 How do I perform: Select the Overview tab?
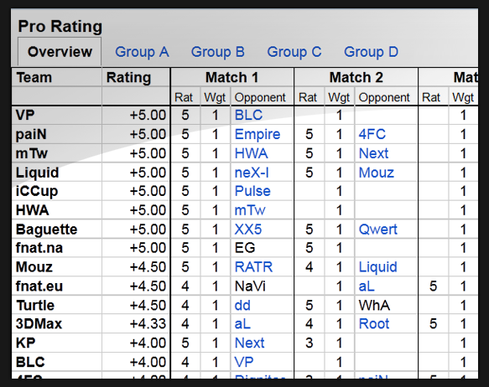[x=60, y=52]
